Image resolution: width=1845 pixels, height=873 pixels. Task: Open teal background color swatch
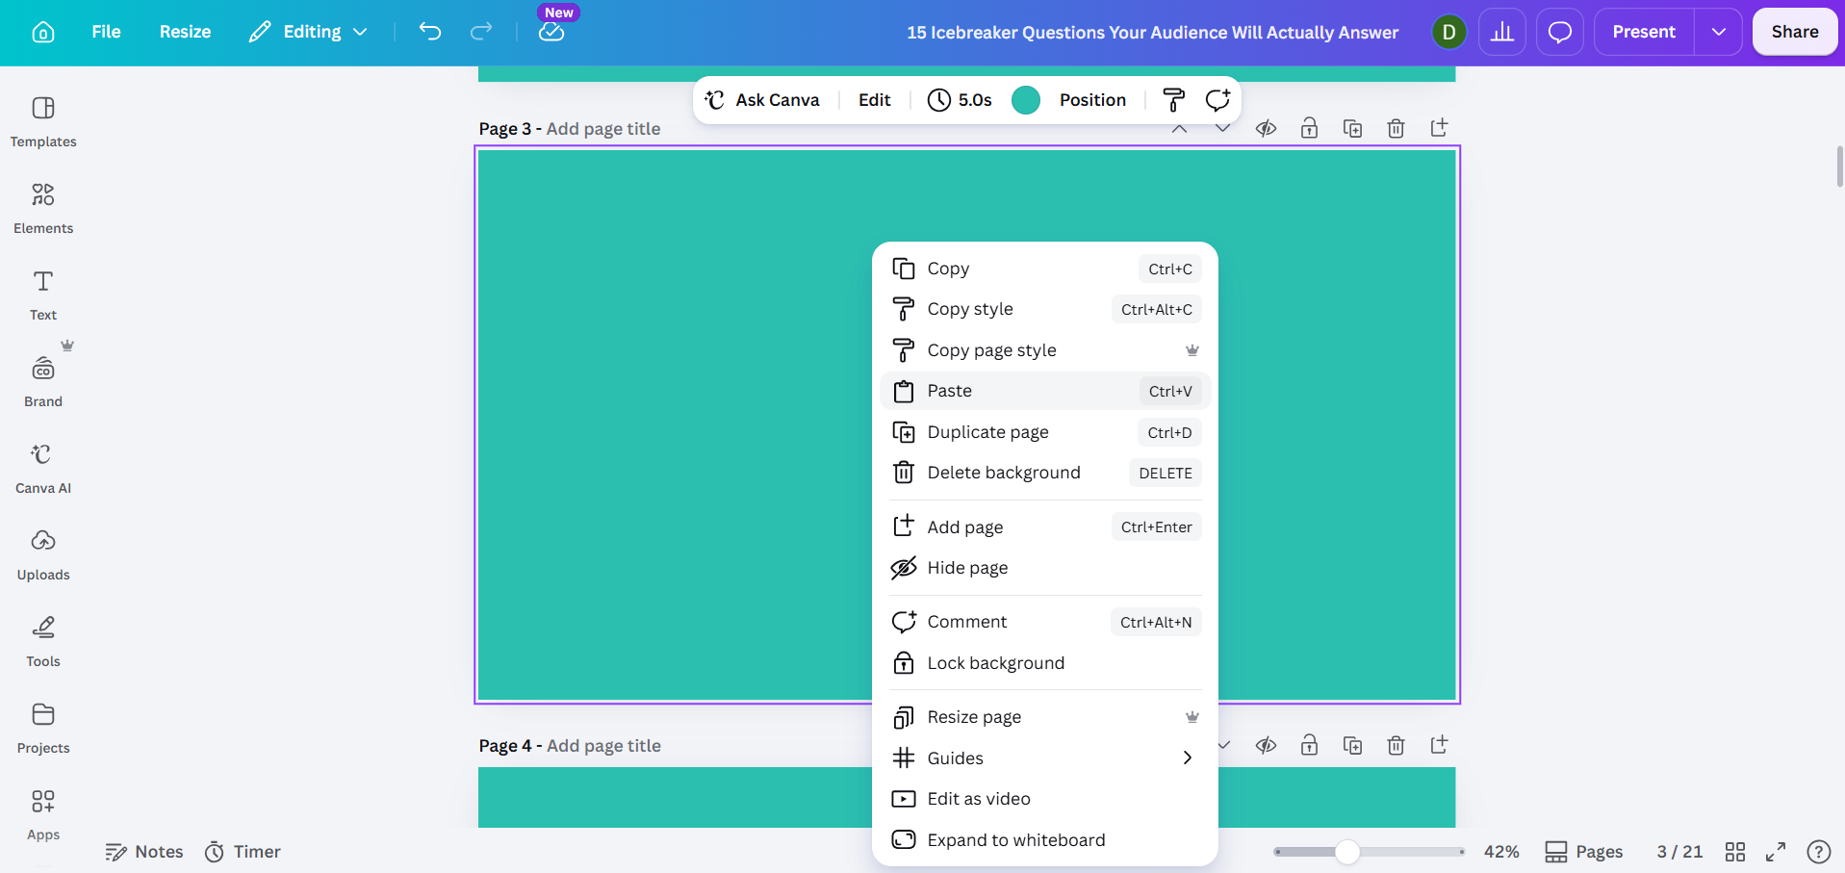(1026, 100)
